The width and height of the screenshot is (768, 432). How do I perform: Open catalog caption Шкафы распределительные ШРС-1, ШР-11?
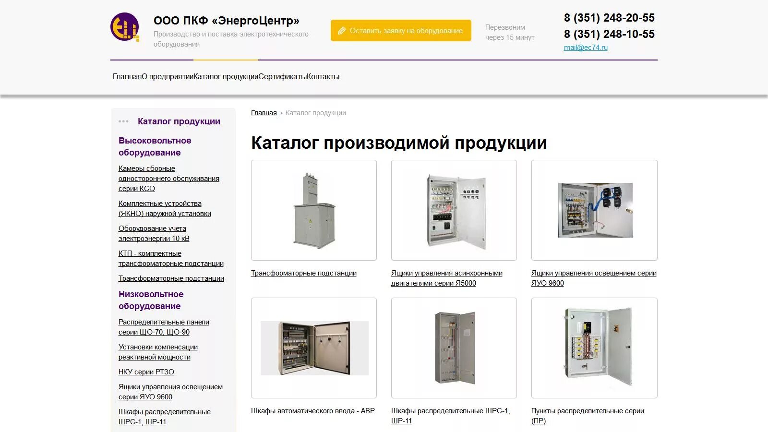(x=451, y=416)
